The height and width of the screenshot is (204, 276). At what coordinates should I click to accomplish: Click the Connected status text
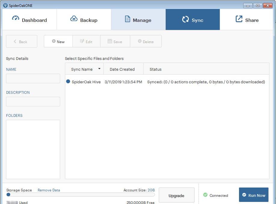click(x=219, y=195)
